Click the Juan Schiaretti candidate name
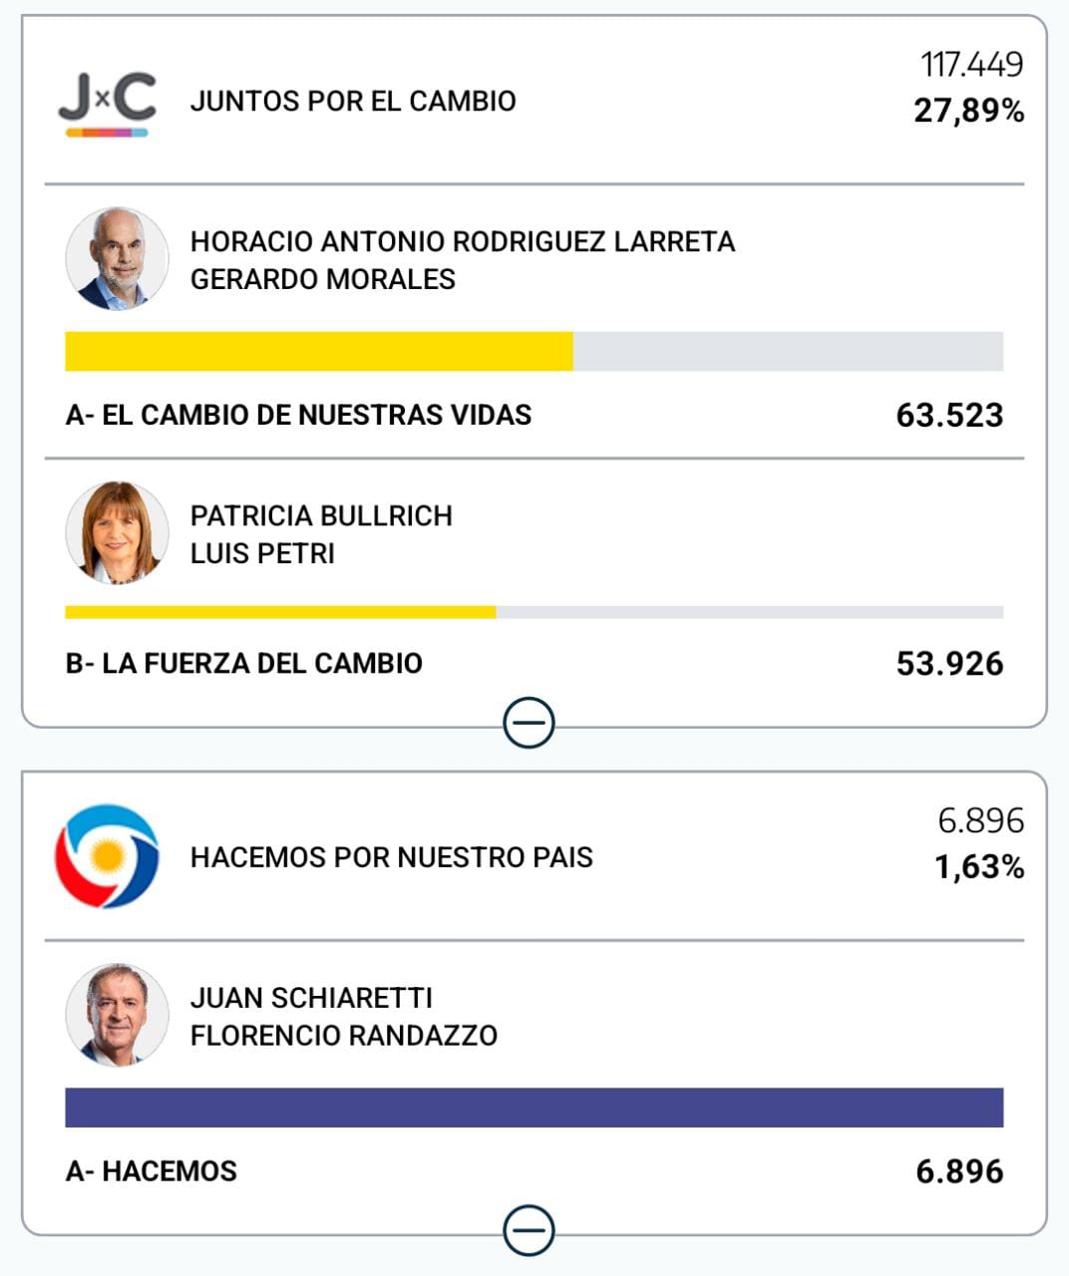The width and height of the screenshot is (1069, 1276). coord(311,997)
